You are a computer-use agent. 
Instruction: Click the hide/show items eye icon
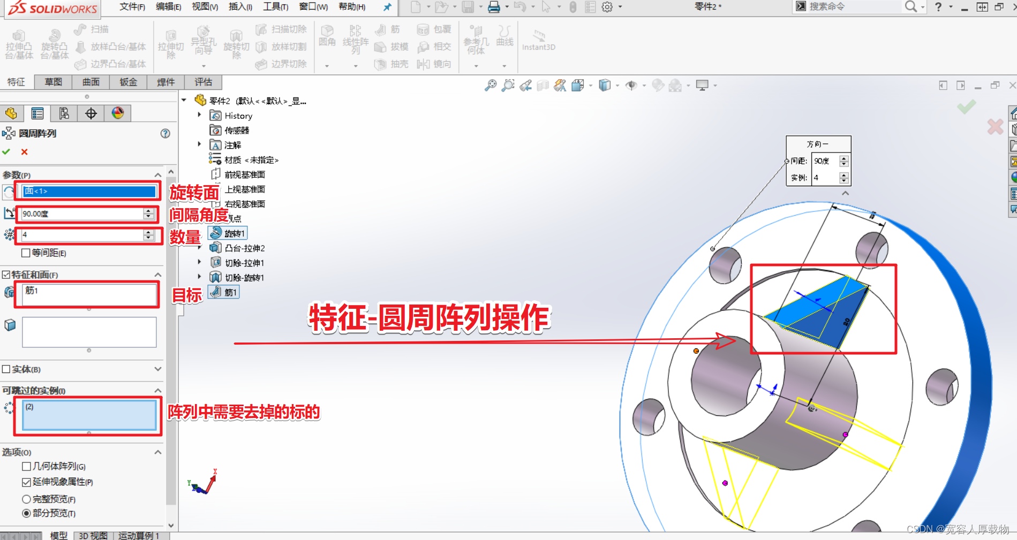click(631, 86)
